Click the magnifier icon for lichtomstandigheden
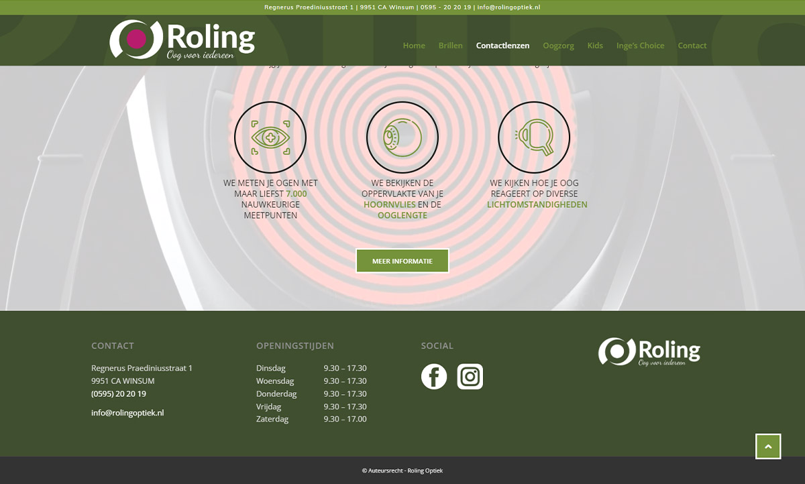The image size is (805, 484). tap(533, 137)
